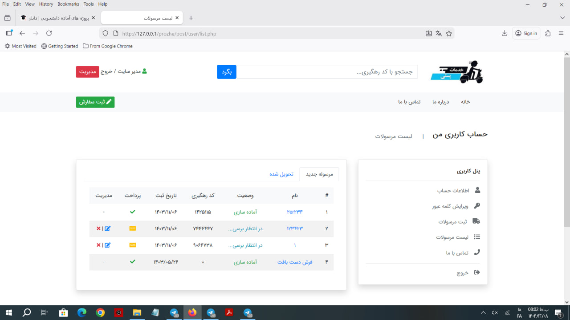Click the translate page icon in address bar
This screenshot has height=320, width=570.
click(439, 33)
